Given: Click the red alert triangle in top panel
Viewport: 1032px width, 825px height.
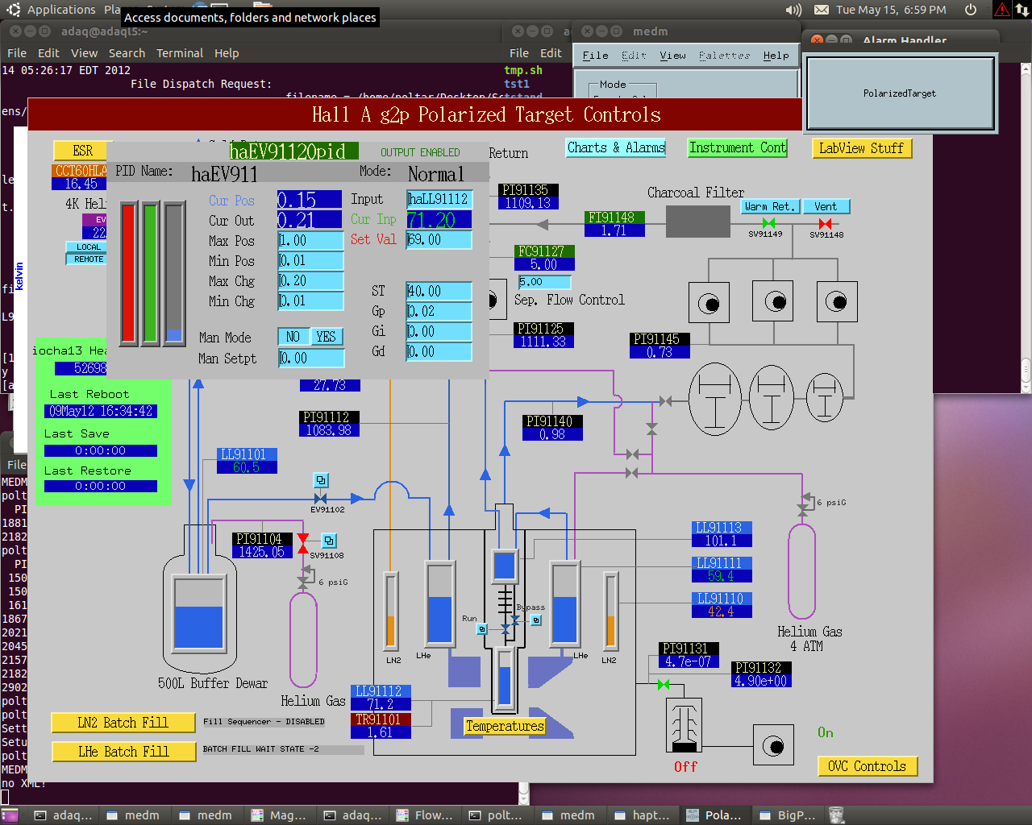Looking at the screenshot, I should tap(1001, 10).
